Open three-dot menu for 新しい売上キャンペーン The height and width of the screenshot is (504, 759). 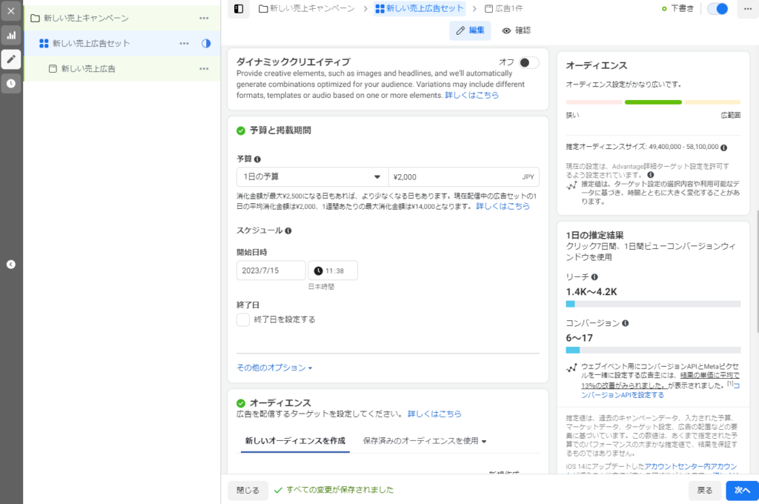click(204, 18)
